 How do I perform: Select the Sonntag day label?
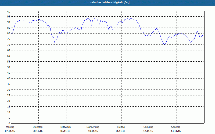(x=176, y=127)
